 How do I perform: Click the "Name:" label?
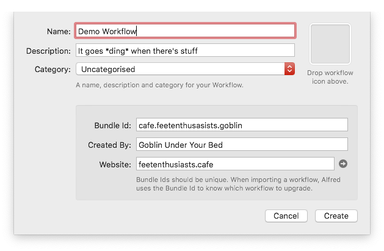pos(59,31)
